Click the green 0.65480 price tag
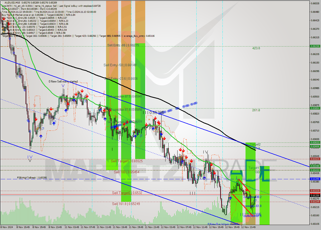 point(315,166)
